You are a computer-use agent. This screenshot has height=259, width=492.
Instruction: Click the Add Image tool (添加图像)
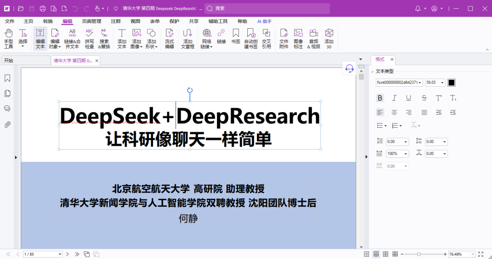[137, 39]
